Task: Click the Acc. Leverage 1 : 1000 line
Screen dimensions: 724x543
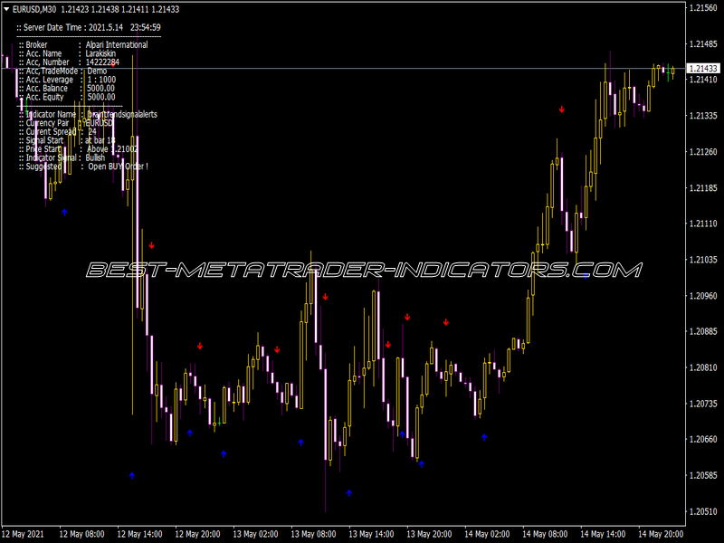Action: click(x=67, y=80)
